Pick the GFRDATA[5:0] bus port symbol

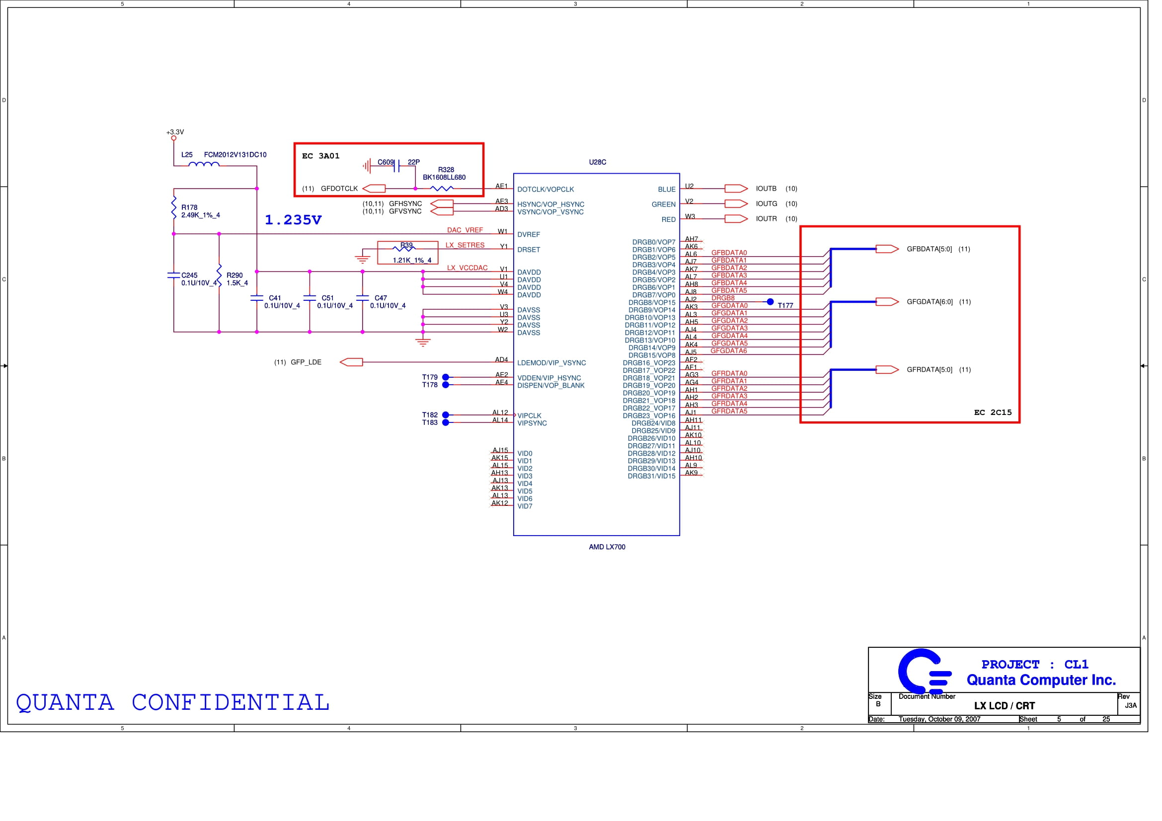887,370
